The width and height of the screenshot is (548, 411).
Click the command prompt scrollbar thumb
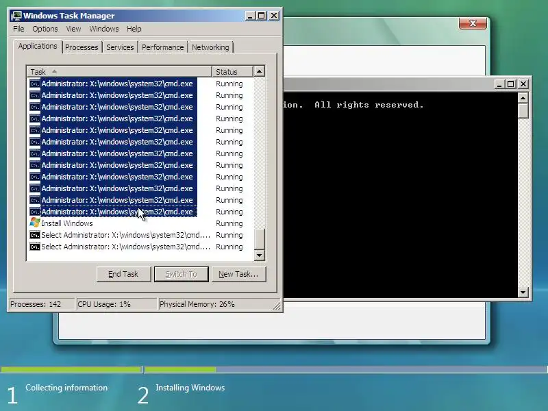(523, 111)
